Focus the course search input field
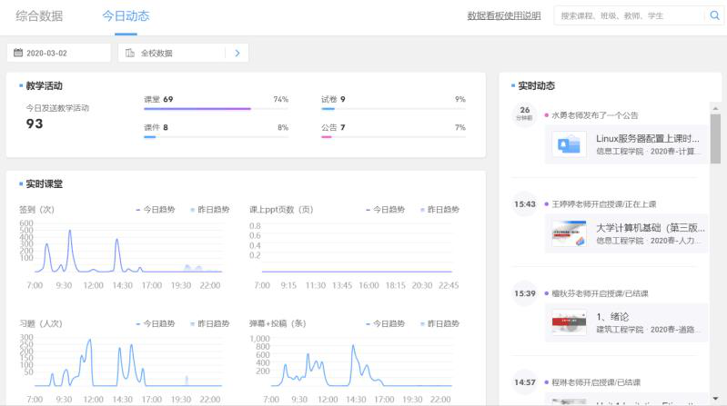The image size is (727, 406). pyautogui.click(x=629, y=15)
